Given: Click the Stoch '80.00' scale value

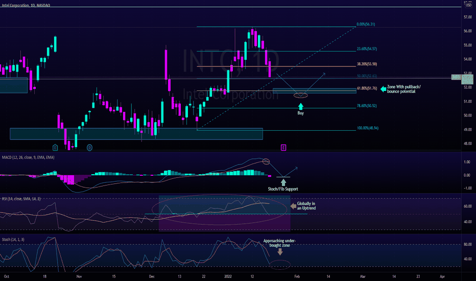Looking at the screenshot, I should pyautogui.click(x=468, y=244).
